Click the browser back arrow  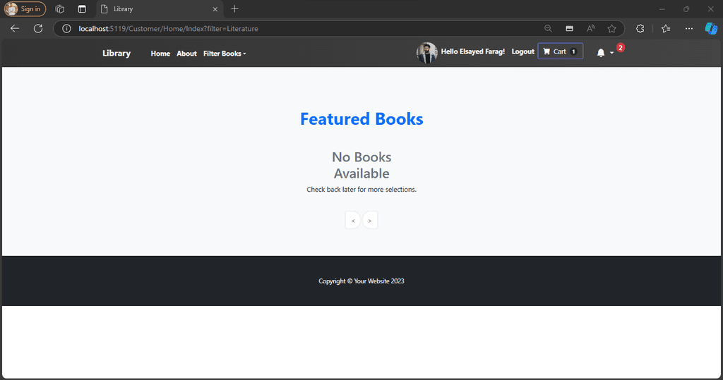tap(15, 29)
